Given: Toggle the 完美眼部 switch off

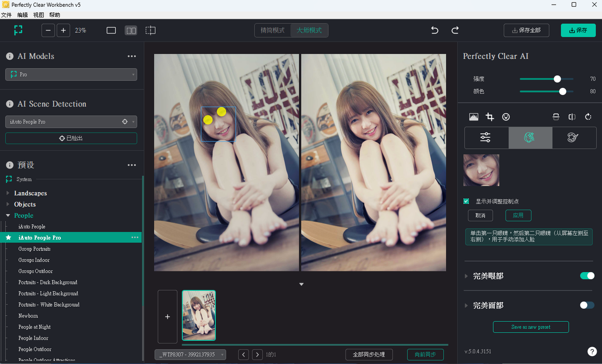Looking at the screenshot, I should 587,276.
